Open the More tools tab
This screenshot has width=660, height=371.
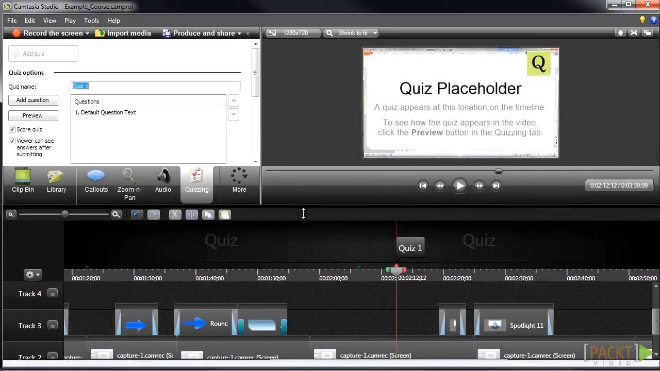point(239,181)
